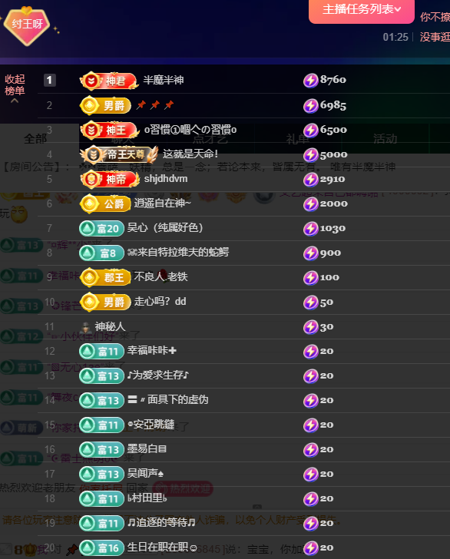Screen dimensions: 450x559
Task: Select user 幸福咔咔✚
Action: pos(152,350)
